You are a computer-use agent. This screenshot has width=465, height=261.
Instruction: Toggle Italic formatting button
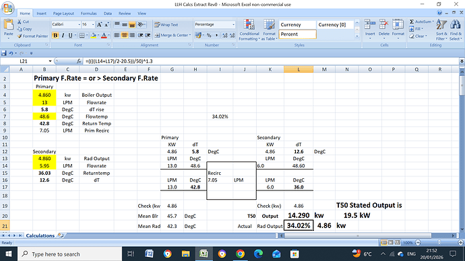point(63,36)
